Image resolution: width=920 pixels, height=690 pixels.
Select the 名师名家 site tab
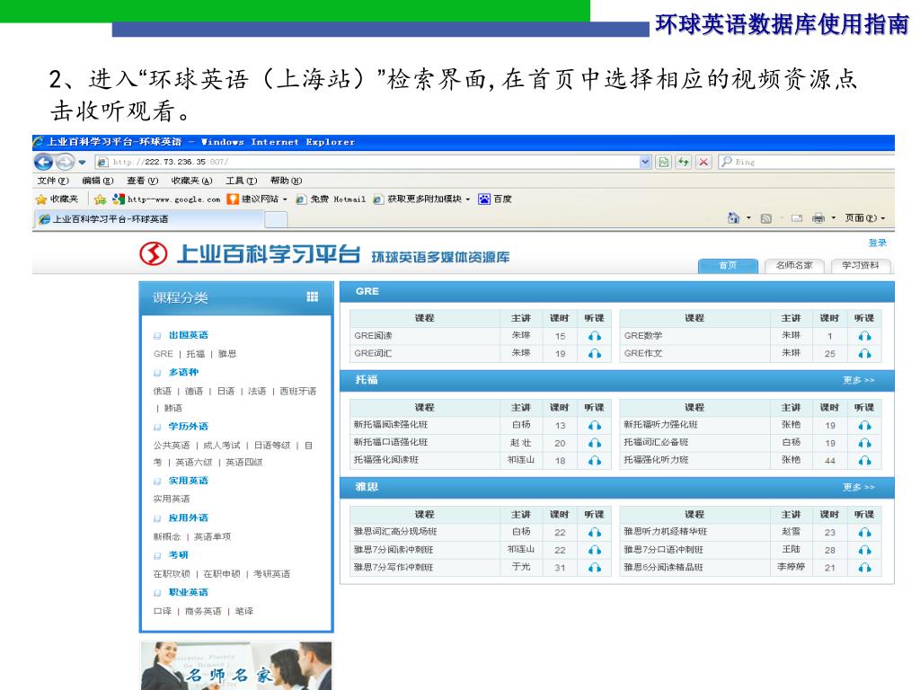click(794, 266)
